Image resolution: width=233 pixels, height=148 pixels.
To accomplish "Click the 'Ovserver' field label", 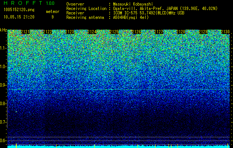I will [x=75, y=4].
